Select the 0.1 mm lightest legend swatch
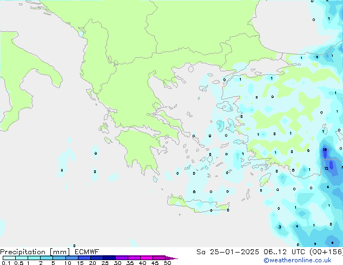 [9, 258]
